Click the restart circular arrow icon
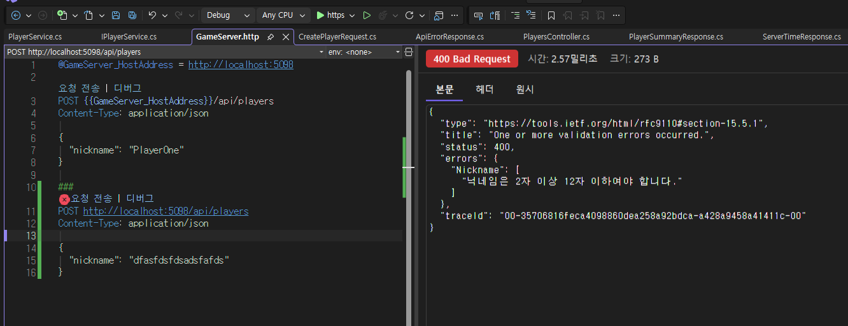848x326 pixels. [x=409, y=15]
